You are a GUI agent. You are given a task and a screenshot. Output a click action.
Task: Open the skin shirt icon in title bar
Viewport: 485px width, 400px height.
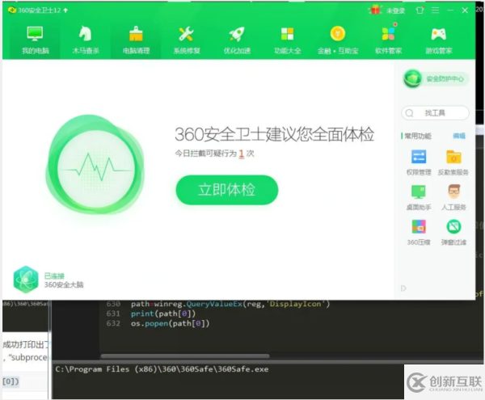coord(420,11)
